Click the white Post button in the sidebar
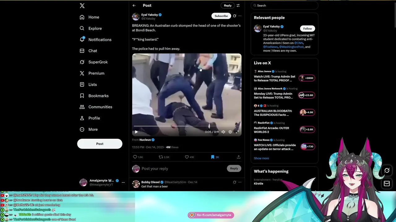This screenshot has width=396, height=222. coord(100,144)
